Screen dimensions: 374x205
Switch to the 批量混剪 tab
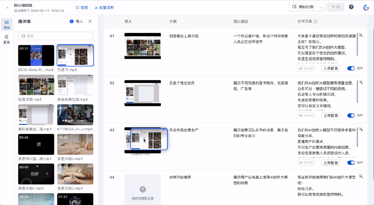(x=104, y=8)
